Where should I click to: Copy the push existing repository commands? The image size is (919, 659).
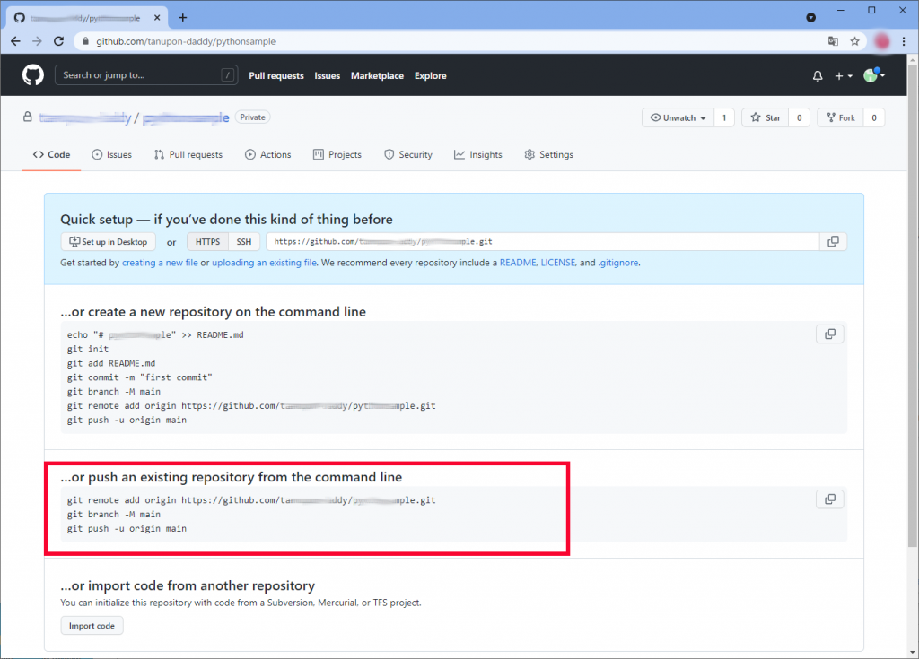coord(830,499)
